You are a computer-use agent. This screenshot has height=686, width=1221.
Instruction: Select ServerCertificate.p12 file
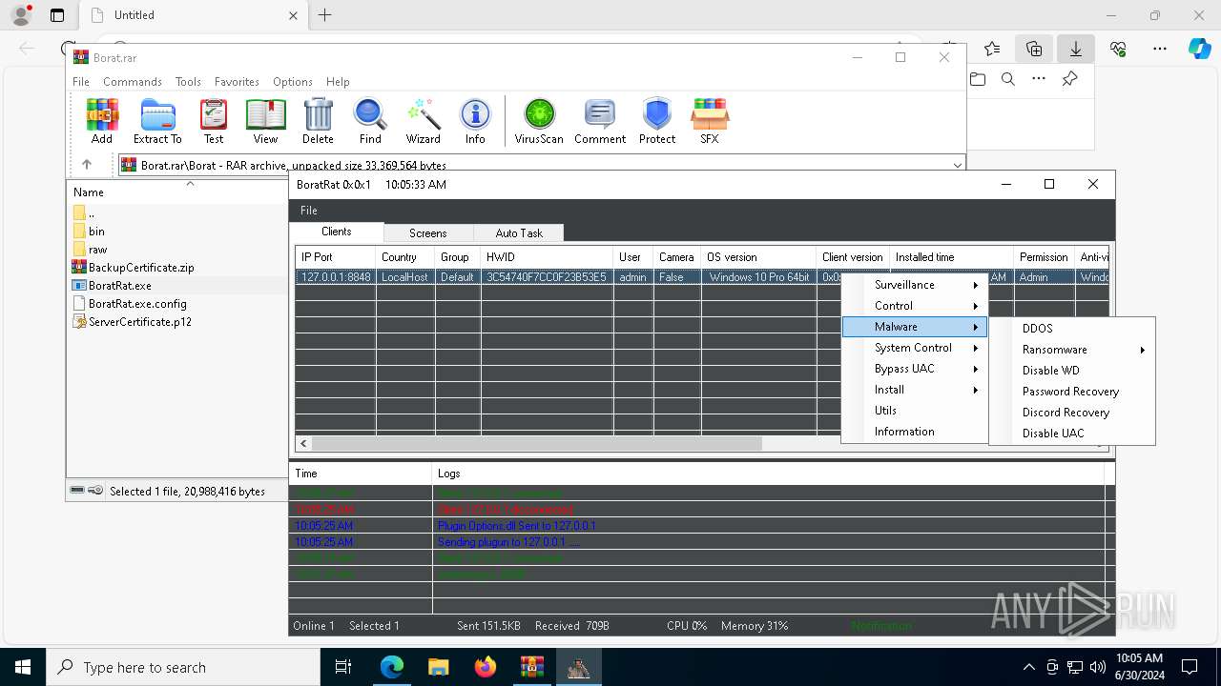click(x=132, y=322)
